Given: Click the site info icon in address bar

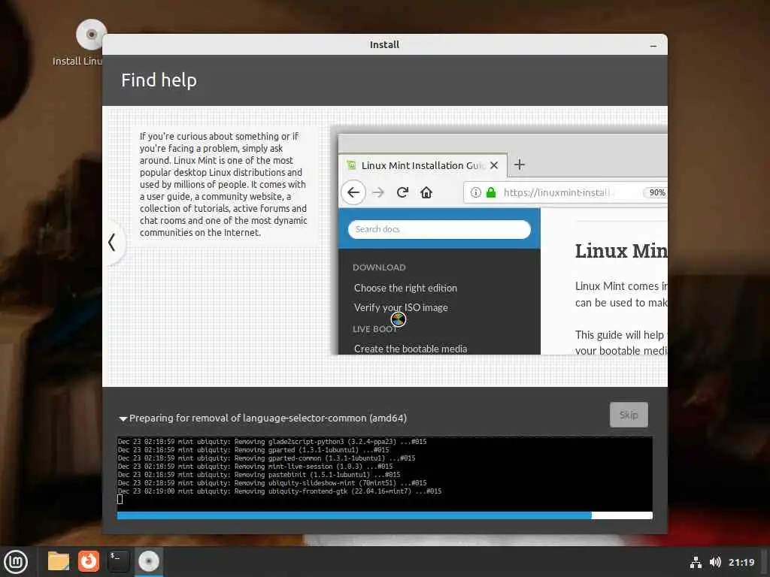Looking at the screenshot, I should (476, 192).
